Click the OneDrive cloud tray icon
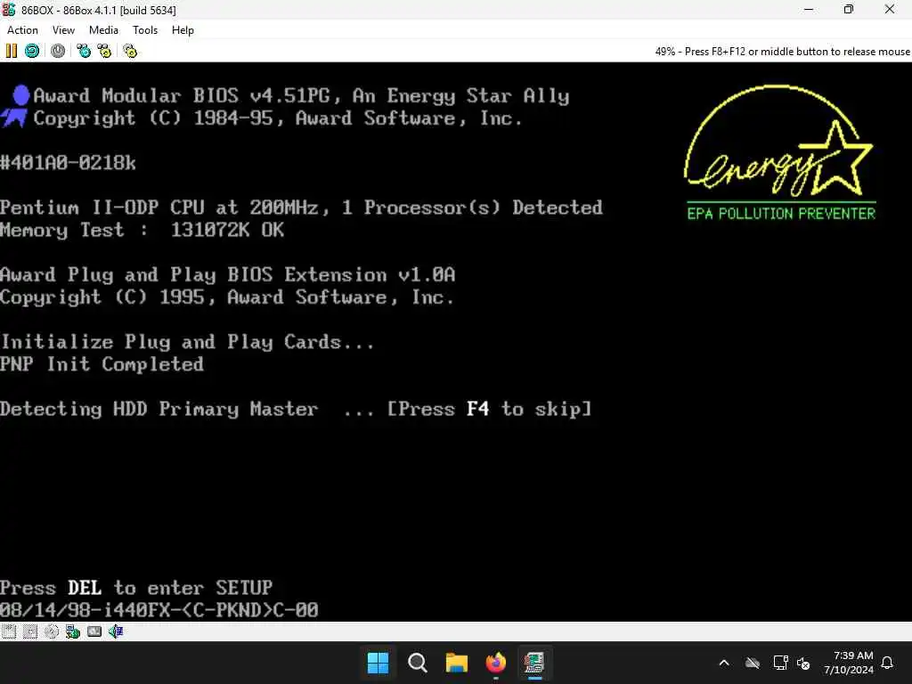Screen dimensions: 912x684 [753, 663]
